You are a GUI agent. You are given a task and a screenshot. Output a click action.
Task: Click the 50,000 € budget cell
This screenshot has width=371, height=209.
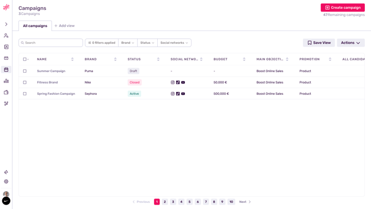coord(220,82)
